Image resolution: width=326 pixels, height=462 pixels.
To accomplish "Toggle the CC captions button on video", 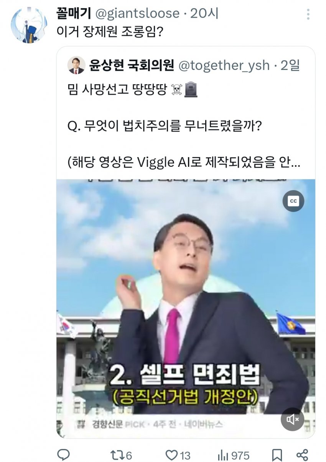I will tap(293, 201).
